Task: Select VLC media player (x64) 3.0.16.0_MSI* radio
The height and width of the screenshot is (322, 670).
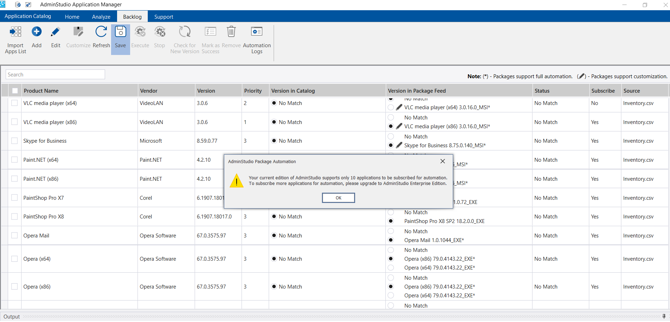Action: pyautogui.click(x=391, y=107)
